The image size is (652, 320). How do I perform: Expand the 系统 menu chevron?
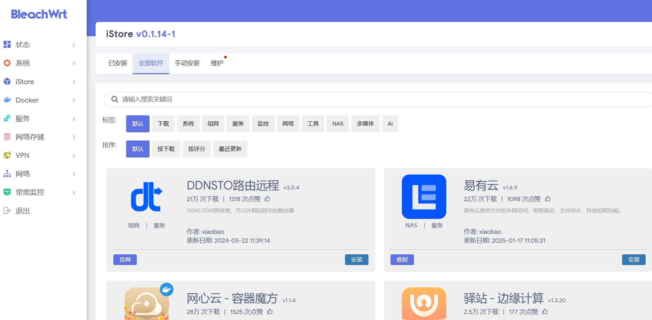pos(74,64)
